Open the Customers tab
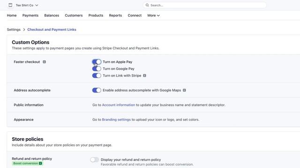This screenshot has height=168, width=300. pyautogui.click(x=74, y=15)
